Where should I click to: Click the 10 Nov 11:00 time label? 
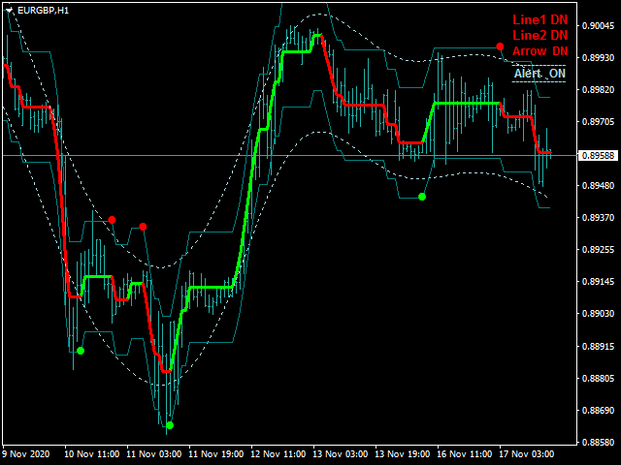(91, 453)
